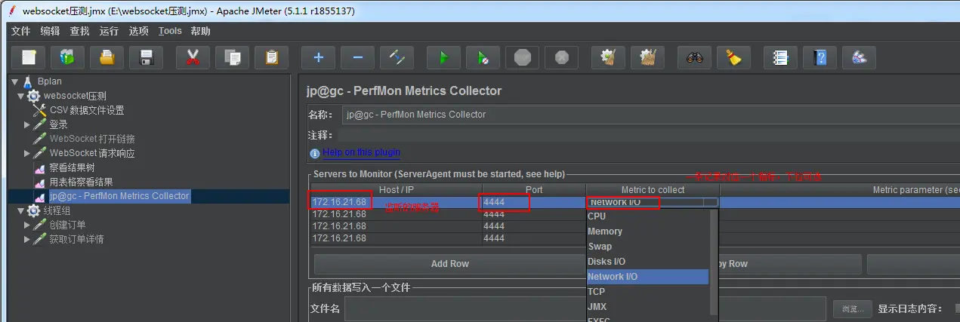Click the 浏览 browse button

[x=852, y=308]
